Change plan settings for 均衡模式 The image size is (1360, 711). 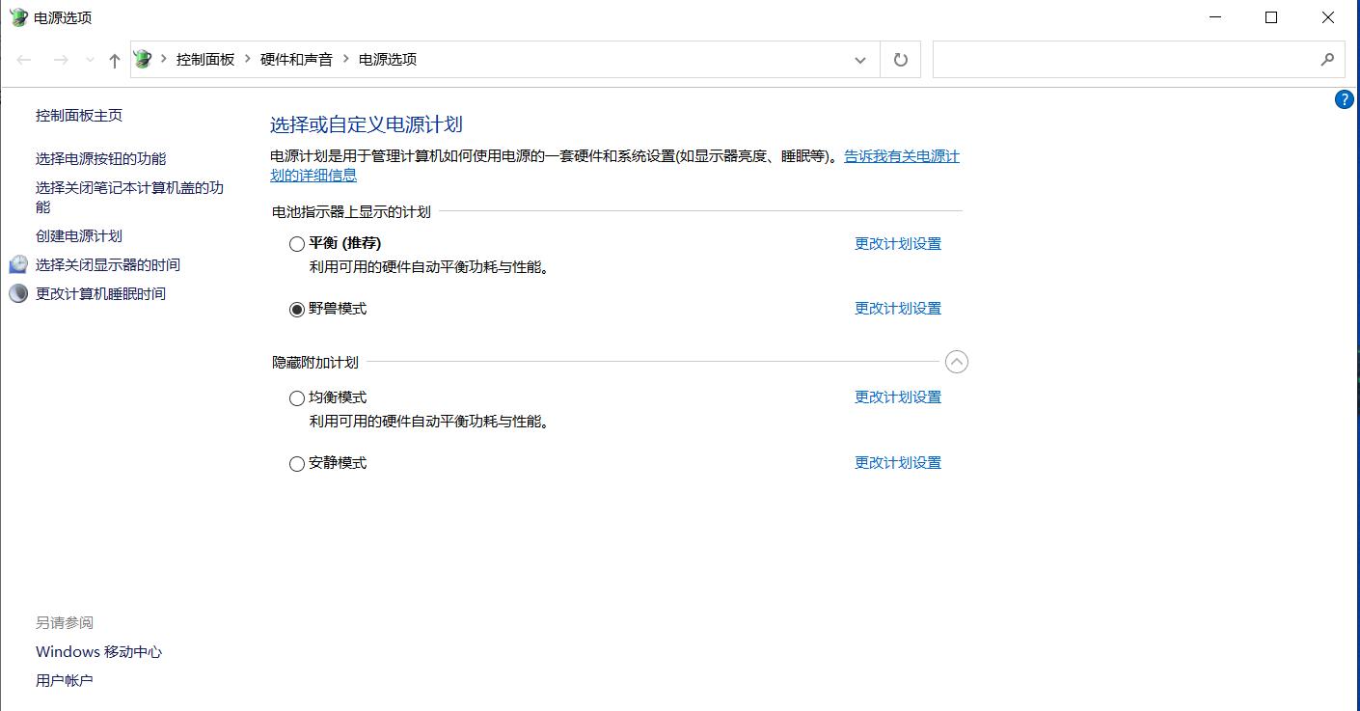point(898,397)
